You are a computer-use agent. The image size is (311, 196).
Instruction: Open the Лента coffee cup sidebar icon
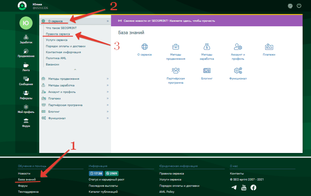(26, 65)
